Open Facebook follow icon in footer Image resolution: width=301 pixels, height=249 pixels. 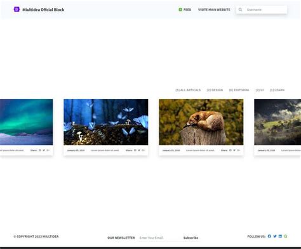pos(269,236)
